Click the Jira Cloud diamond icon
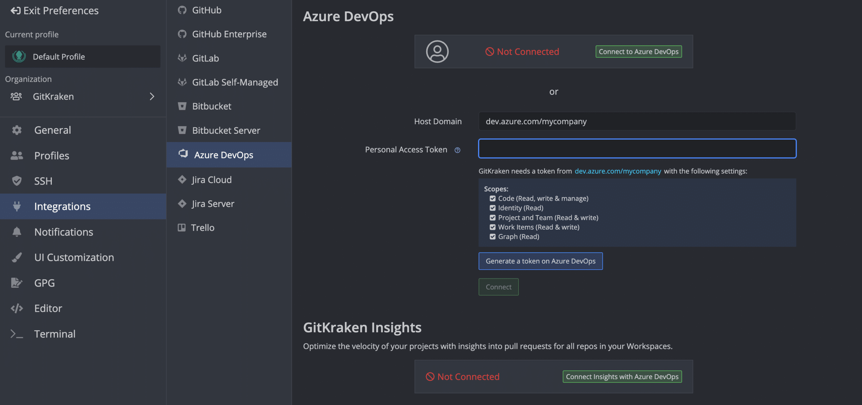Image resolution: width=862 pixels, height=405 pixels. (x=182, y=179)
